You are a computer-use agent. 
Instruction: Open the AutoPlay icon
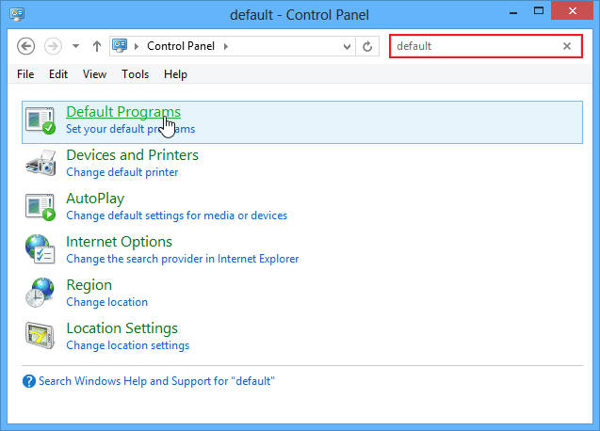[x=41, y=207]
